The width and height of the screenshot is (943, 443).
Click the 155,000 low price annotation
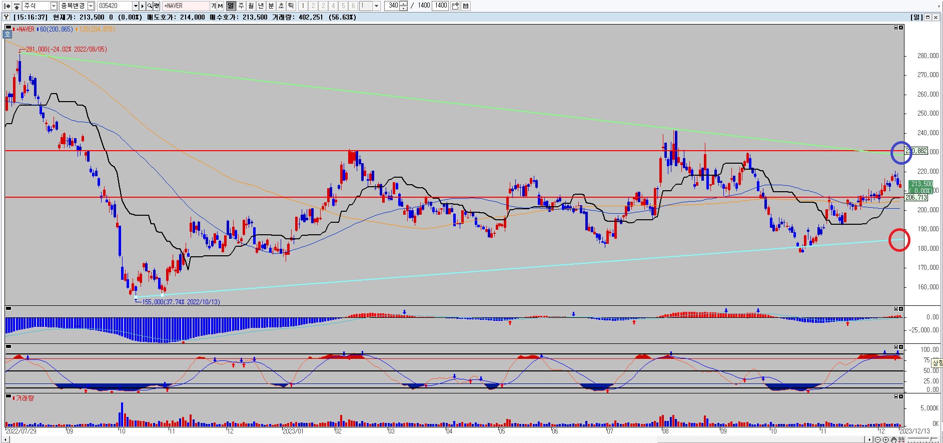click(x=181, y=302)
